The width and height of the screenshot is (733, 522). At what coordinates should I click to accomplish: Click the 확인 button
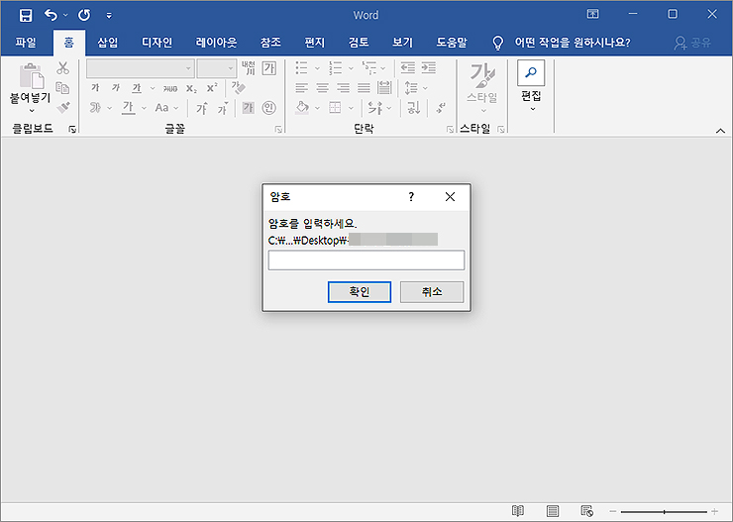360,292
